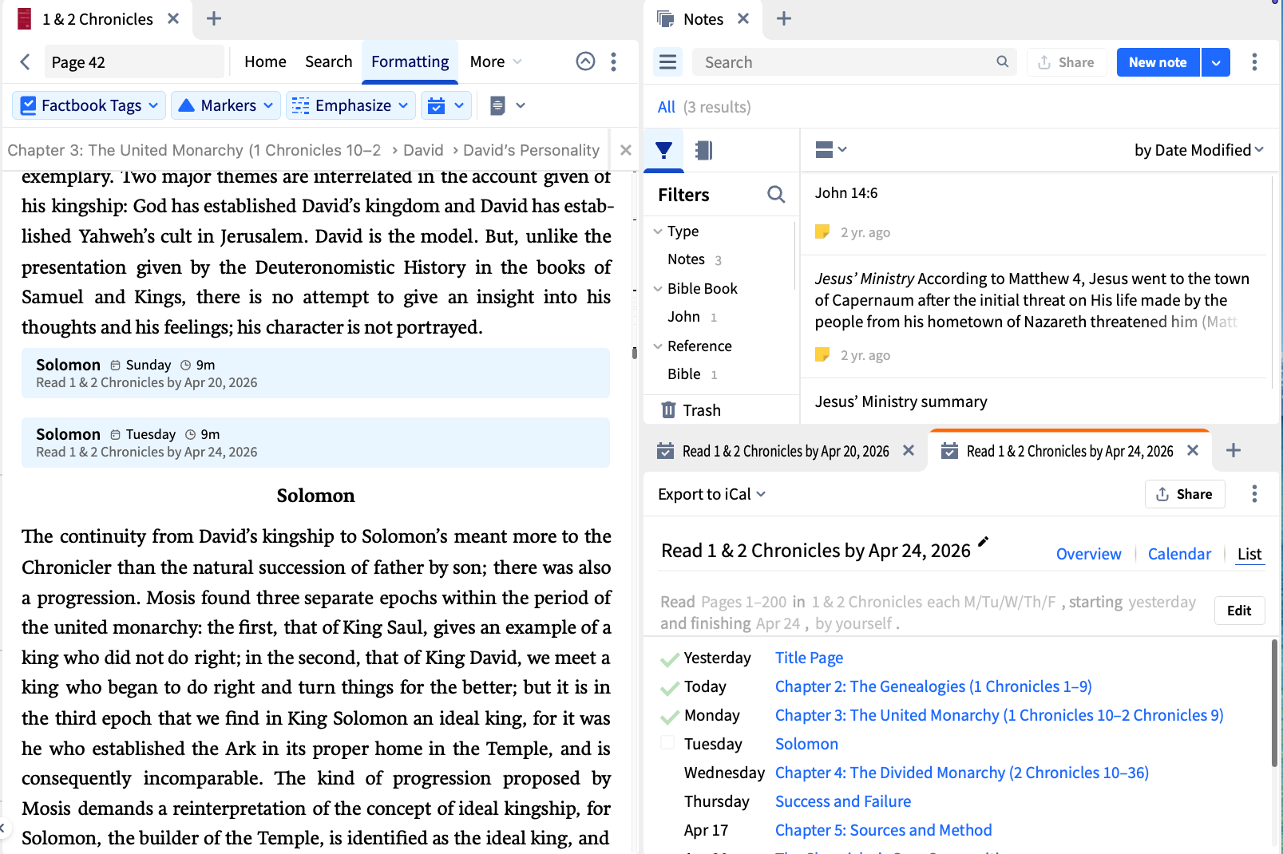Screen dimensions: 1283x854
Task: Filter notes by John Bible book
Action: (691, 317)
